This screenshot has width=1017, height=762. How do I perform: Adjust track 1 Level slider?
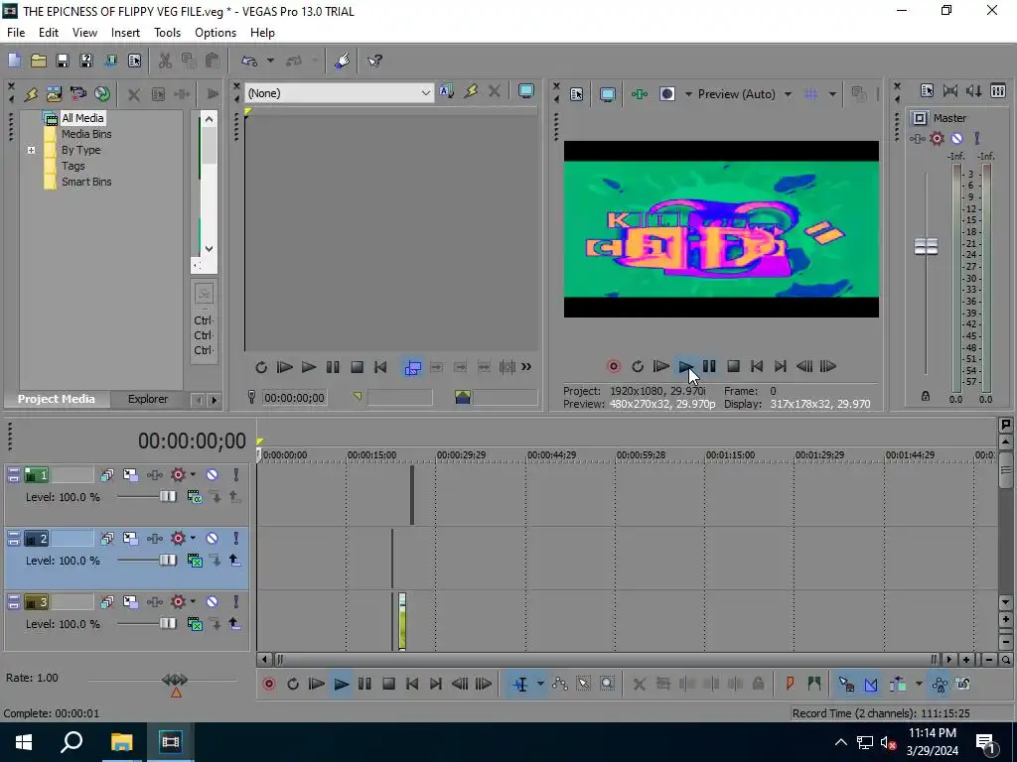point(167,496)
